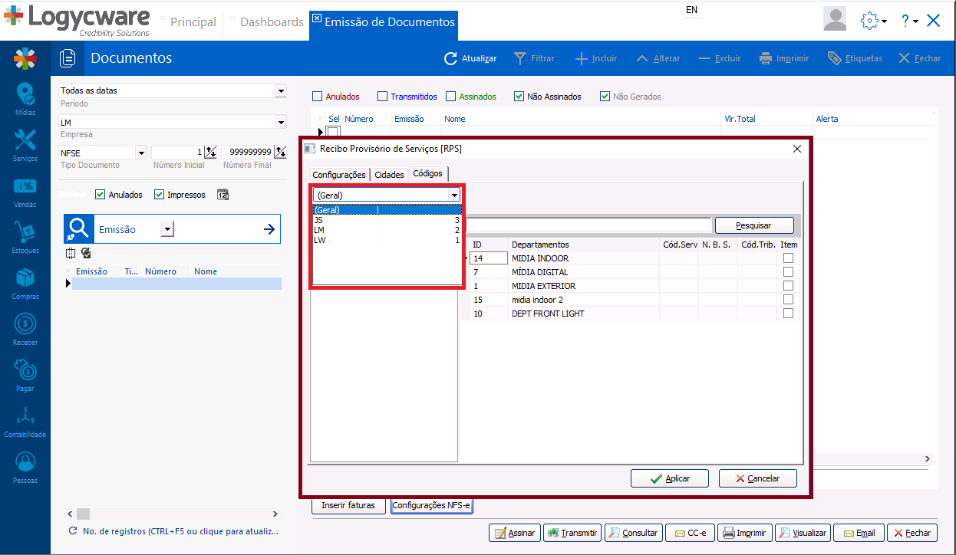Image resolution: width=956 pixels, height=555 pixels.
Task: Open the Vendas sidebar module
Action: point(25,191)
